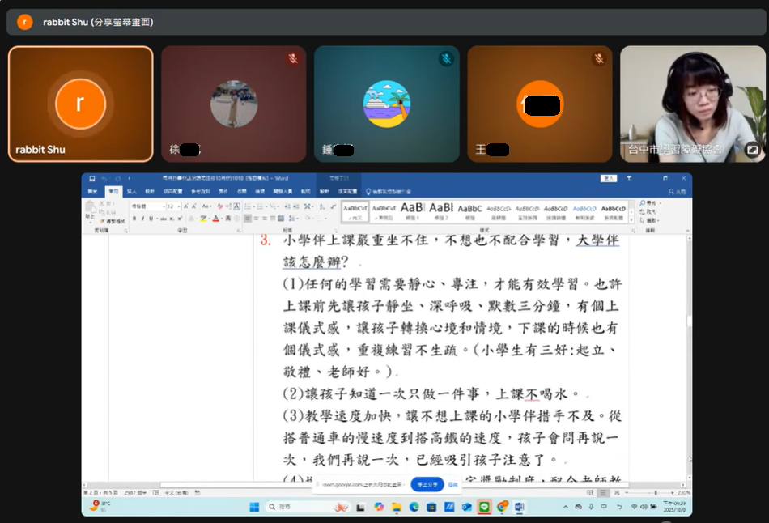Select the Format Painter tool
Screen dimensions: 769x523
[104, 221]
